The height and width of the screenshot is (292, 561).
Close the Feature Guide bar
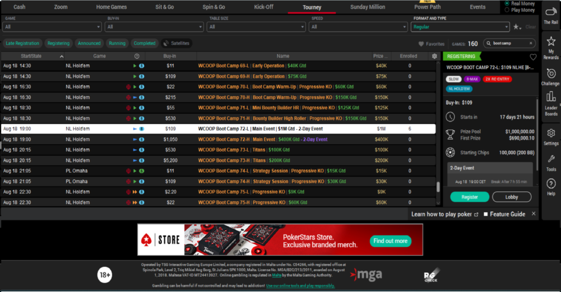click(534, 214)
